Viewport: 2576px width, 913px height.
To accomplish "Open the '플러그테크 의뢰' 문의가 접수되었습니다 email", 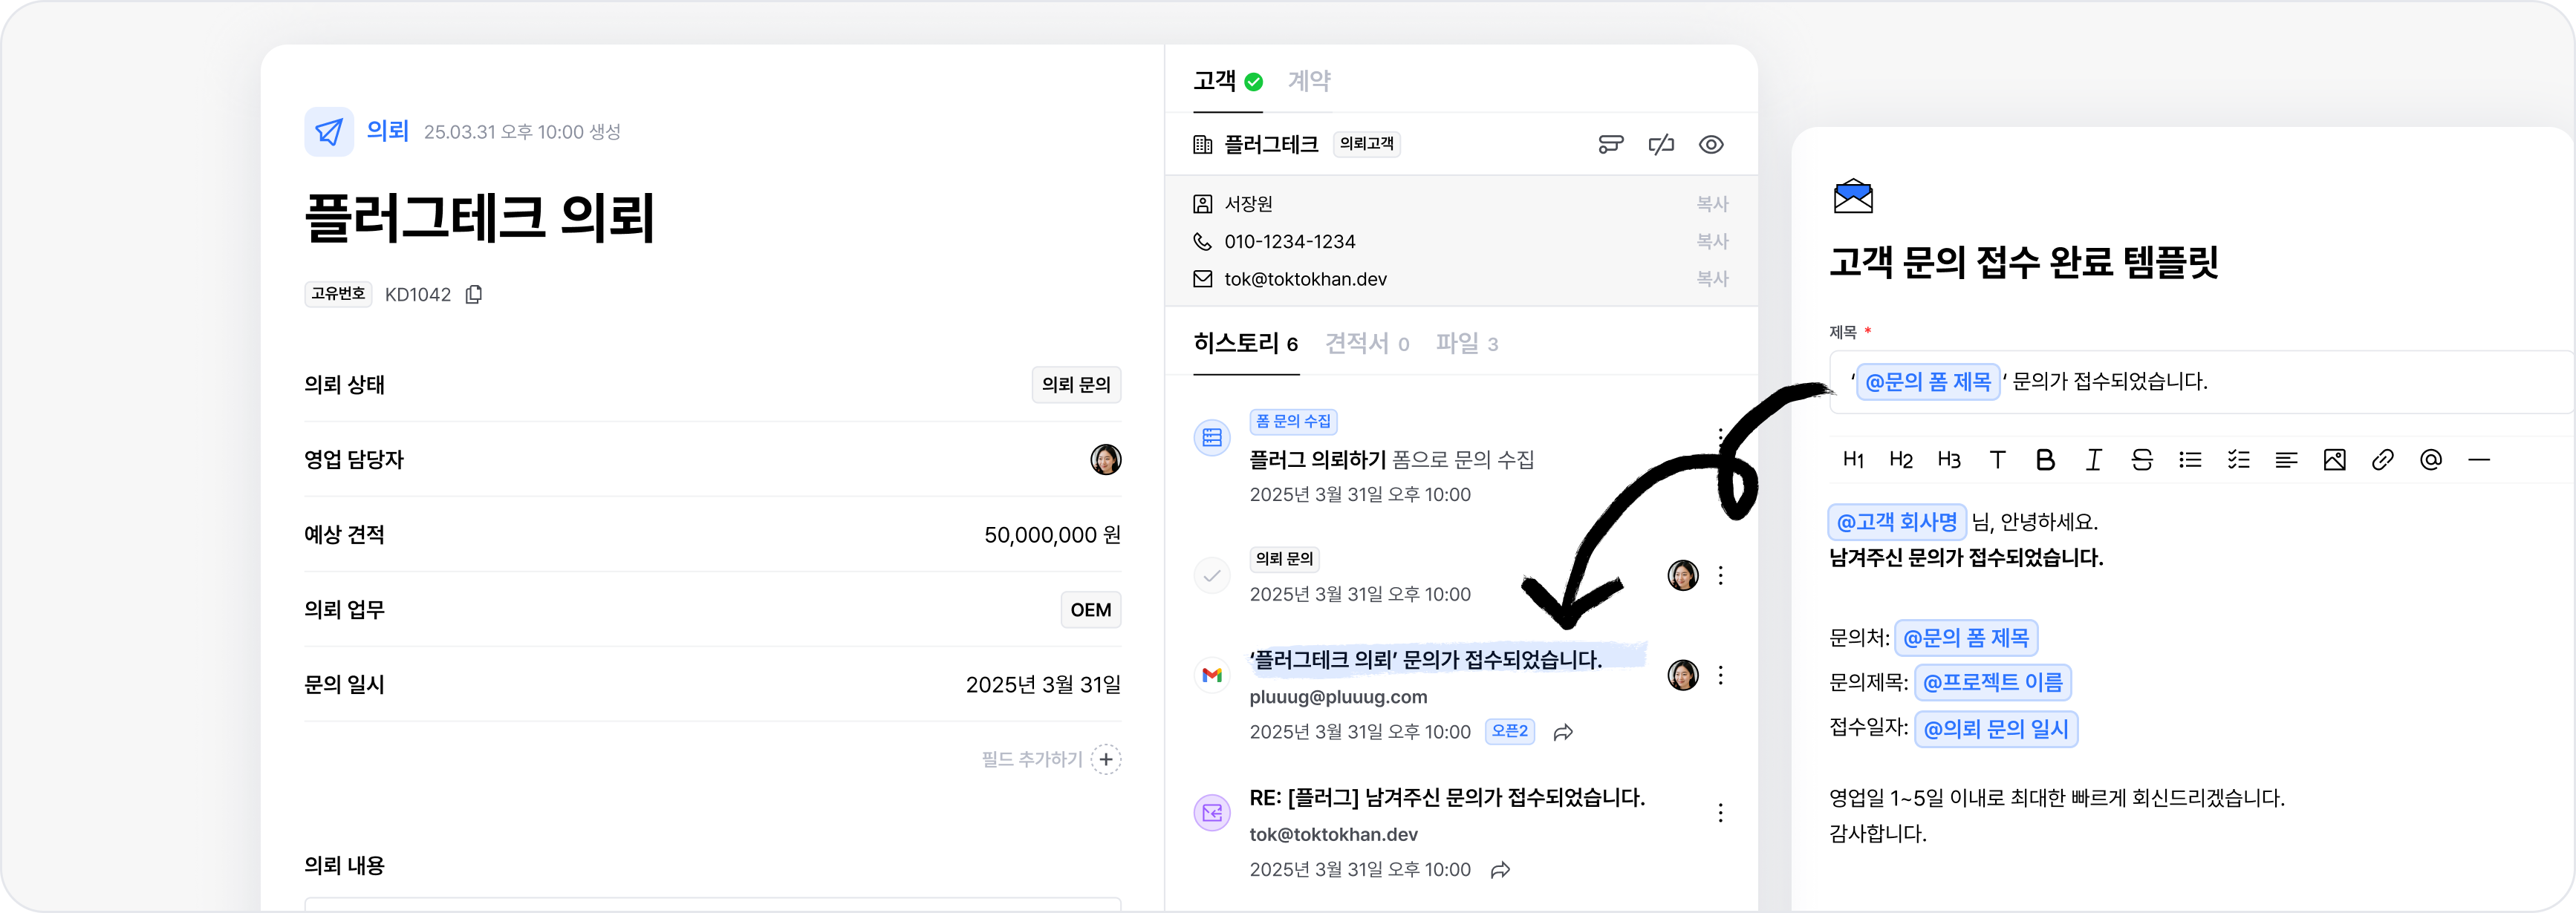I will pos(1425,659).
